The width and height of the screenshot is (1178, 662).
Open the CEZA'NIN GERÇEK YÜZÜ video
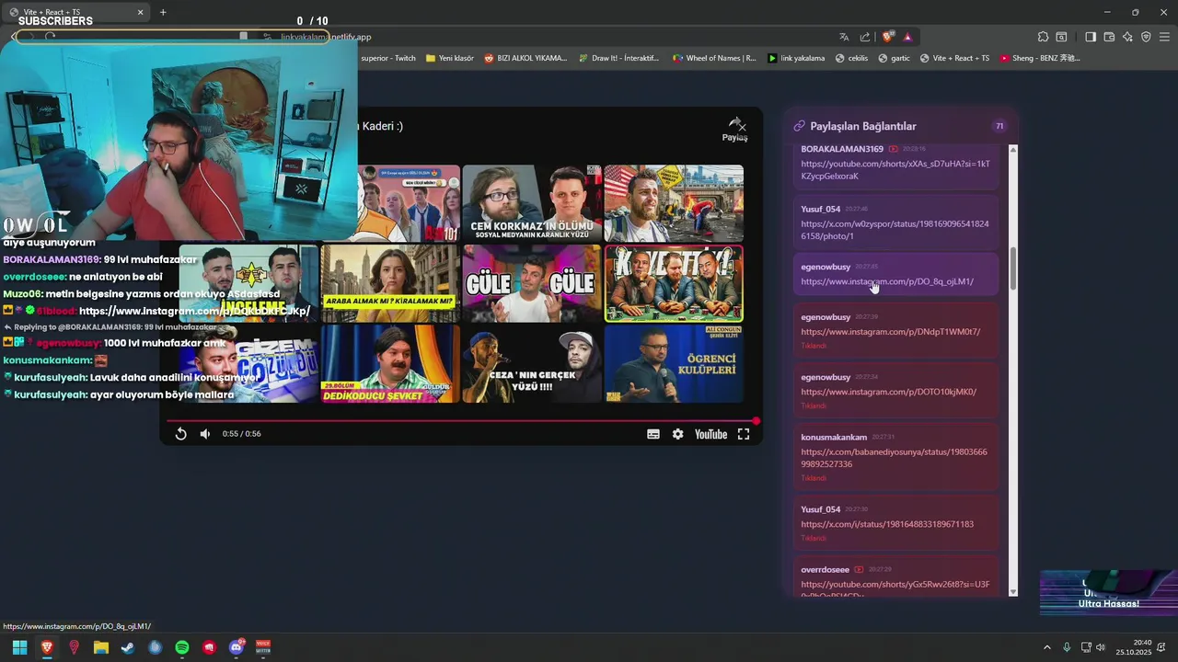tap(532, 363)
